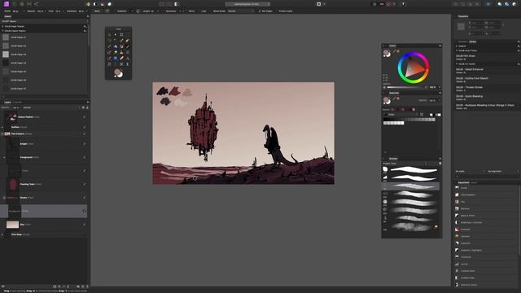Viewport: 521px width, 293px height.
Task: Select the Assets panel tab
Action: (7, 16)
